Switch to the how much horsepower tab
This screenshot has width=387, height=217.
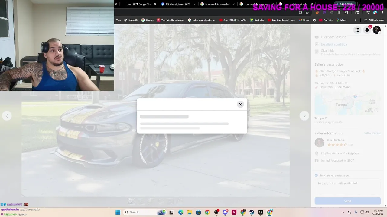256,4
